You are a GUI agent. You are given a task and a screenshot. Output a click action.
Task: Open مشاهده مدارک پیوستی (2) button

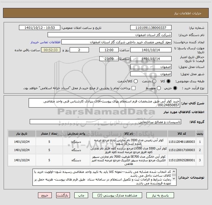117,195
